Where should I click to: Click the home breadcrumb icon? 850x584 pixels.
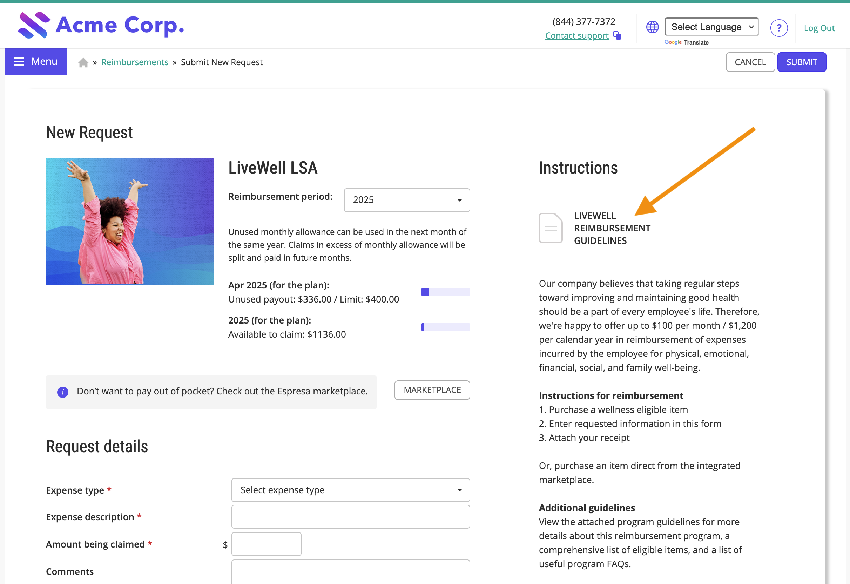click(x=83, y=62)
